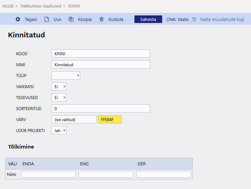Expand the TÜÜP dropdown
Screen dimensions: 251x189
click(x=66, y=75)
